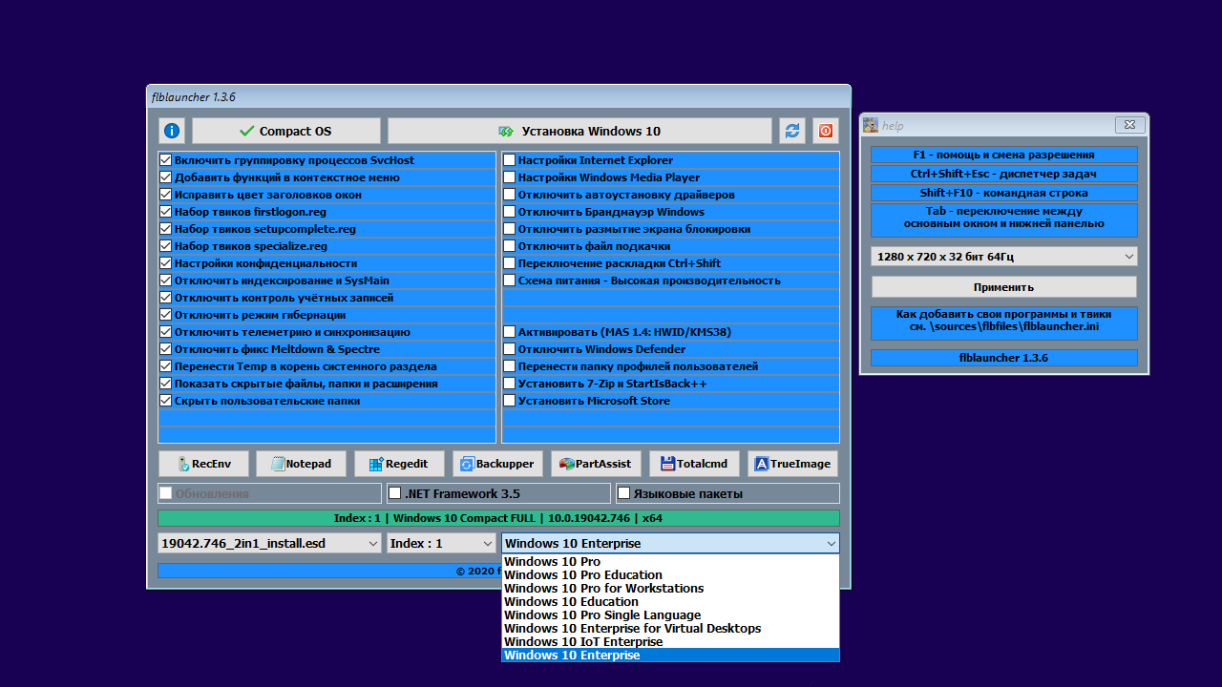Uncheck 'Отключить режим гибернации' option
Screen dimensions: 1222x687
(166, 315)
